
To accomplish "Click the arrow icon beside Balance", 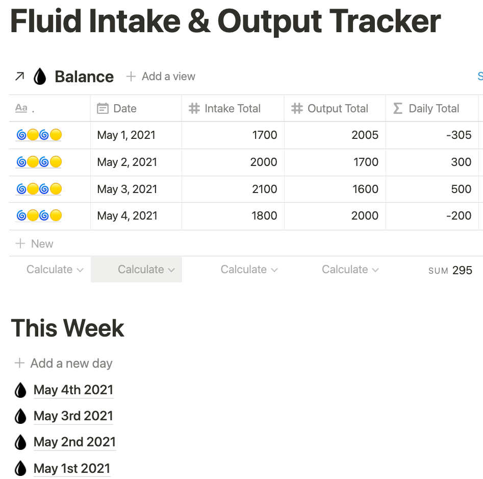I will tap(20, 77).
